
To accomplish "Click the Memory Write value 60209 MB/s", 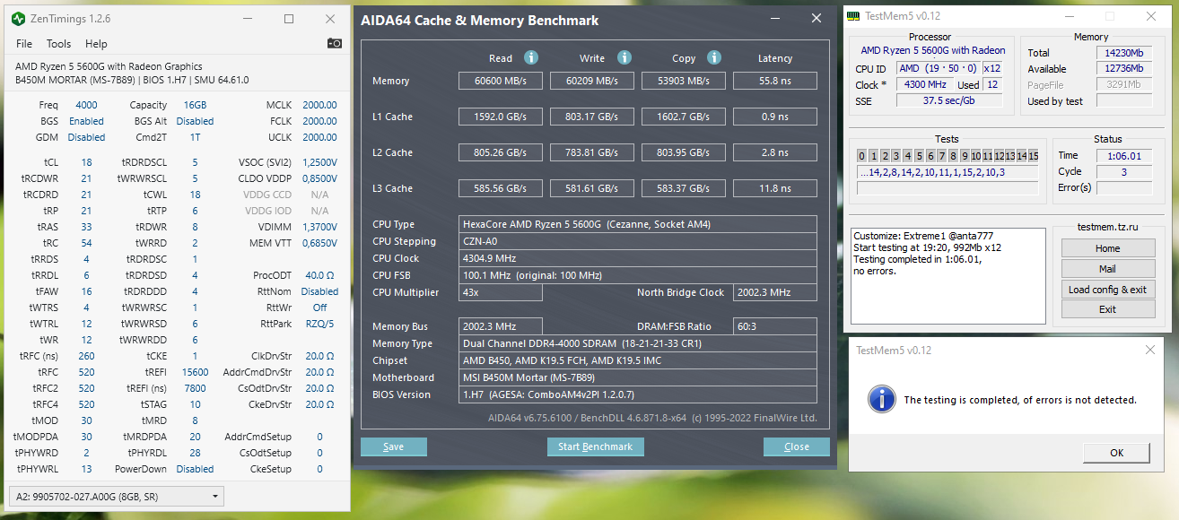I will tap(593, 81).
